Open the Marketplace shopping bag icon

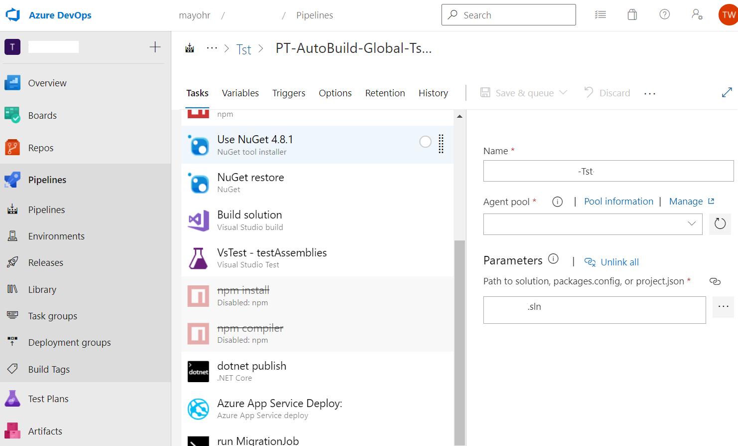point(632,15)
